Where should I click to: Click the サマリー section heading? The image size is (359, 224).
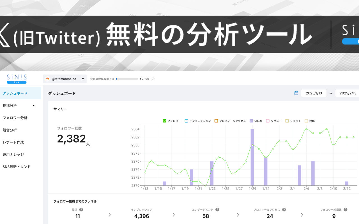[x=61, y=109]
